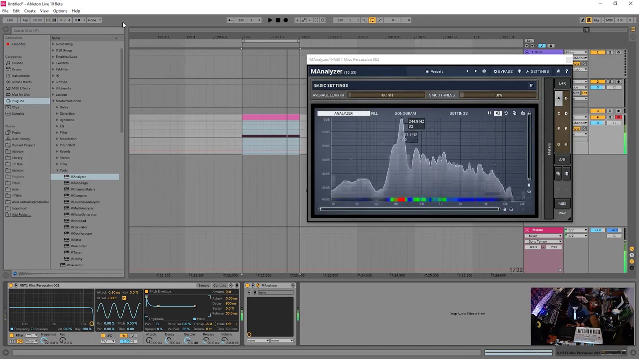Image resolution: width=639 pixels, height=359 pixels.
Task: Toggle the Simpler device activator
Action: point(11,285)
